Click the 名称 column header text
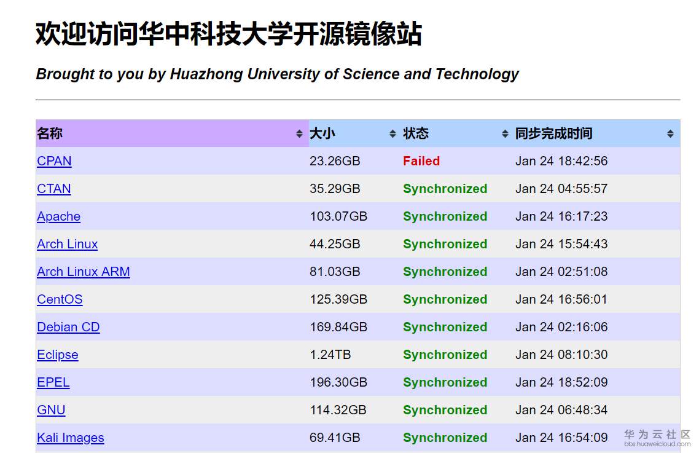 [50, 133]
